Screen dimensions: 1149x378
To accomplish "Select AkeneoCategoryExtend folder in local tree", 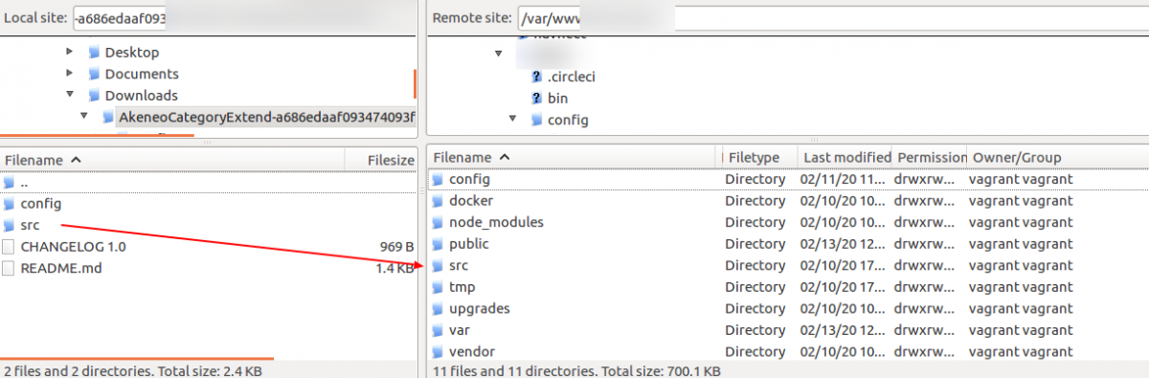I will [x=267, y=118].
